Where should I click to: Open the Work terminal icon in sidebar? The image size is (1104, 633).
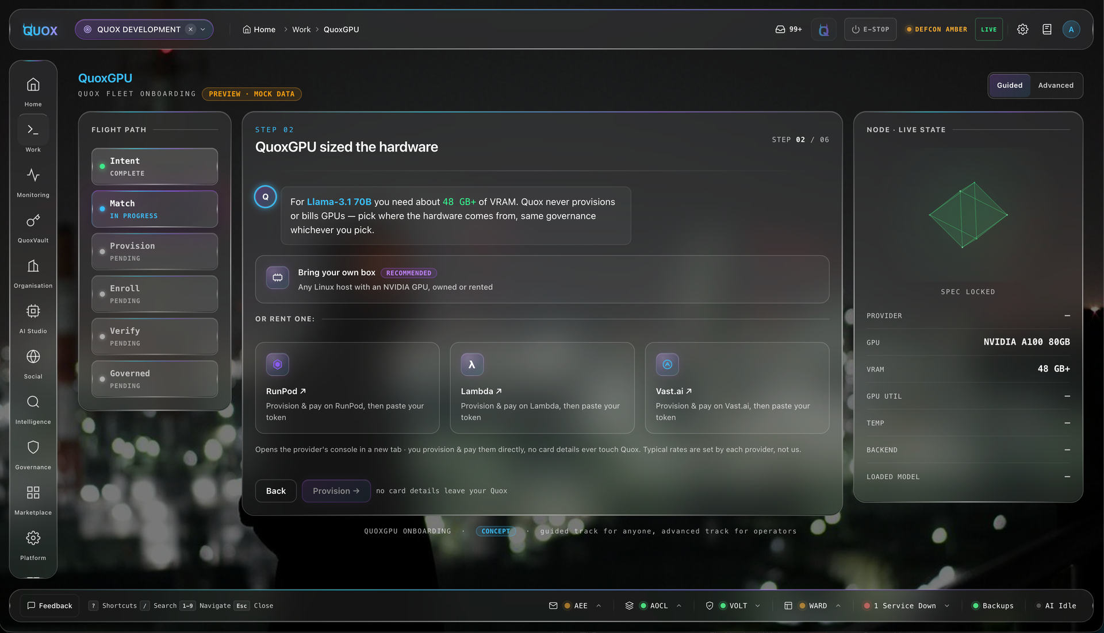pos(33,130)
